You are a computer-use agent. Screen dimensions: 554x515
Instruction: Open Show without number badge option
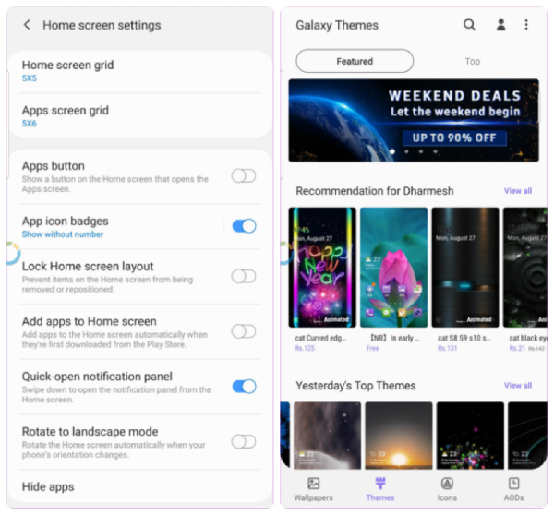[x=63, y=234]
